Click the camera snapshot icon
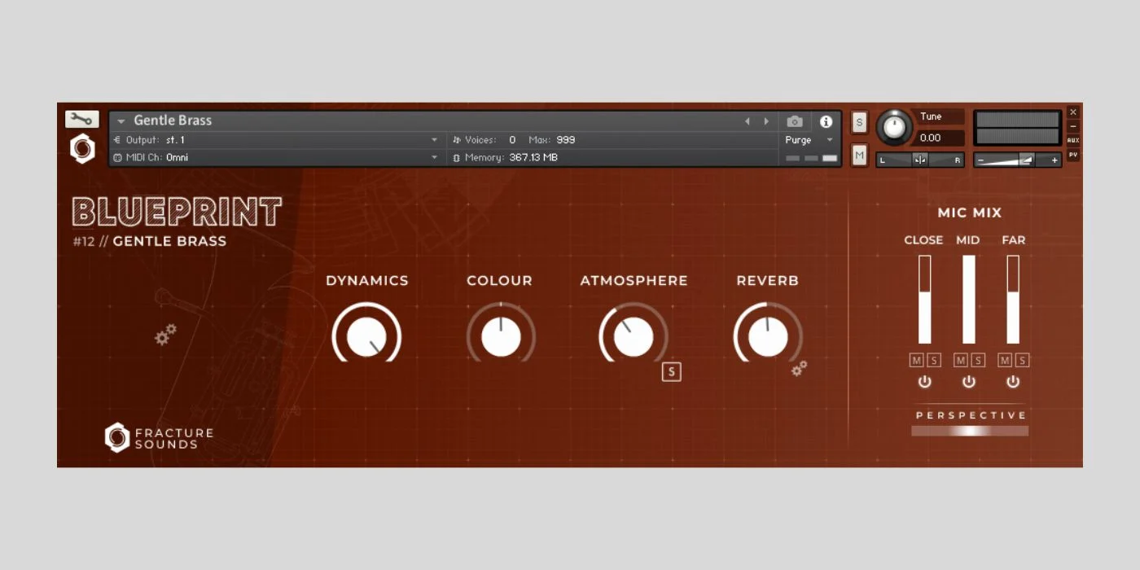The width and height of the screenshot is (1140, 570). point(795,121)
